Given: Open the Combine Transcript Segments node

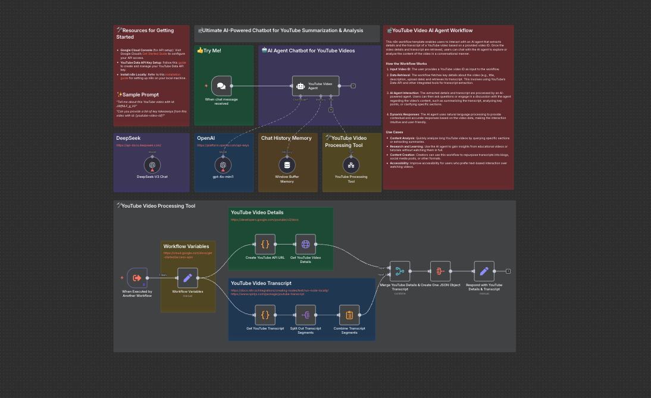Looking at the screenshot, I should pyautogui.click(x=349, y=315).
